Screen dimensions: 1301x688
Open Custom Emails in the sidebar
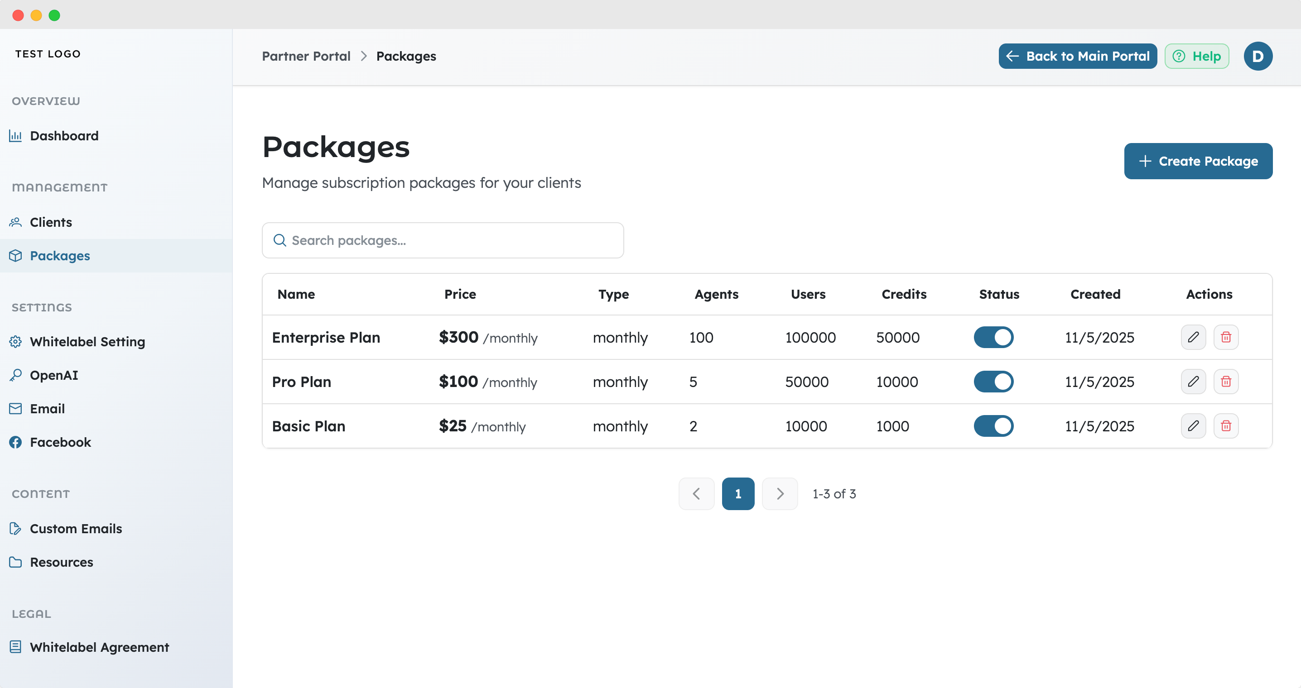[x=76, y=529]
